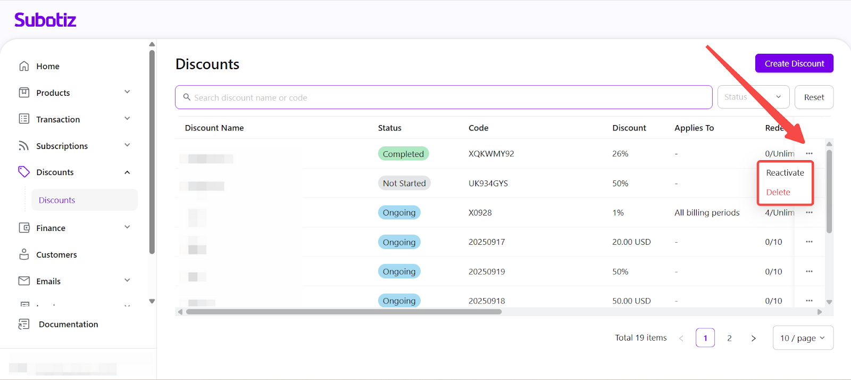851x380 pixels.
Task: Click the Documentation icon in sidebar
Action: click(x=24, y=324)
